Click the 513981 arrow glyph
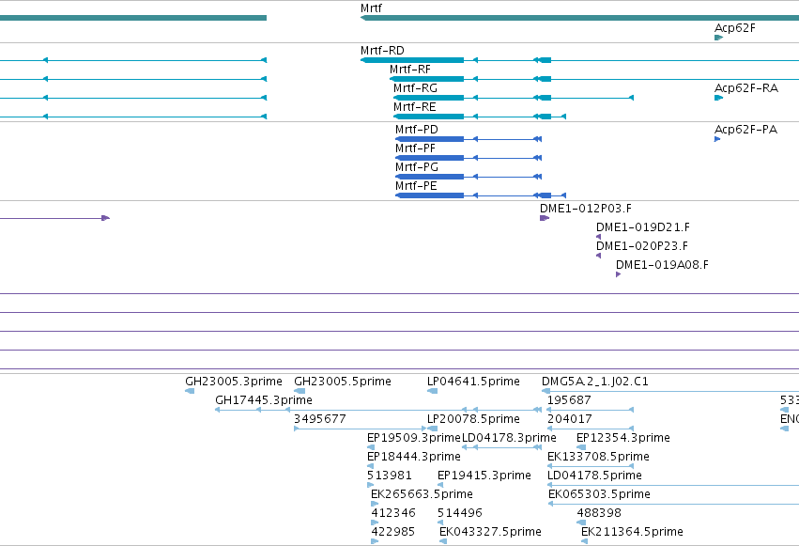Screen dimensions: 799x546 pyautogui.click(x=371, y=485)
